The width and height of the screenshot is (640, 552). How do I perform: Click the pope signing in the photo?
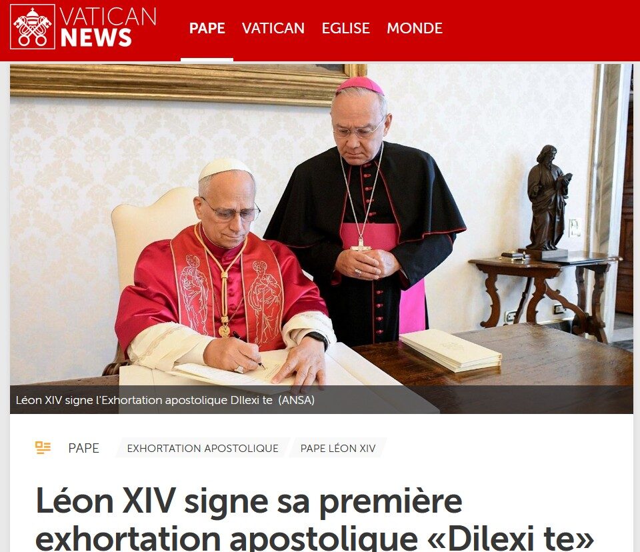click(225, 277)
